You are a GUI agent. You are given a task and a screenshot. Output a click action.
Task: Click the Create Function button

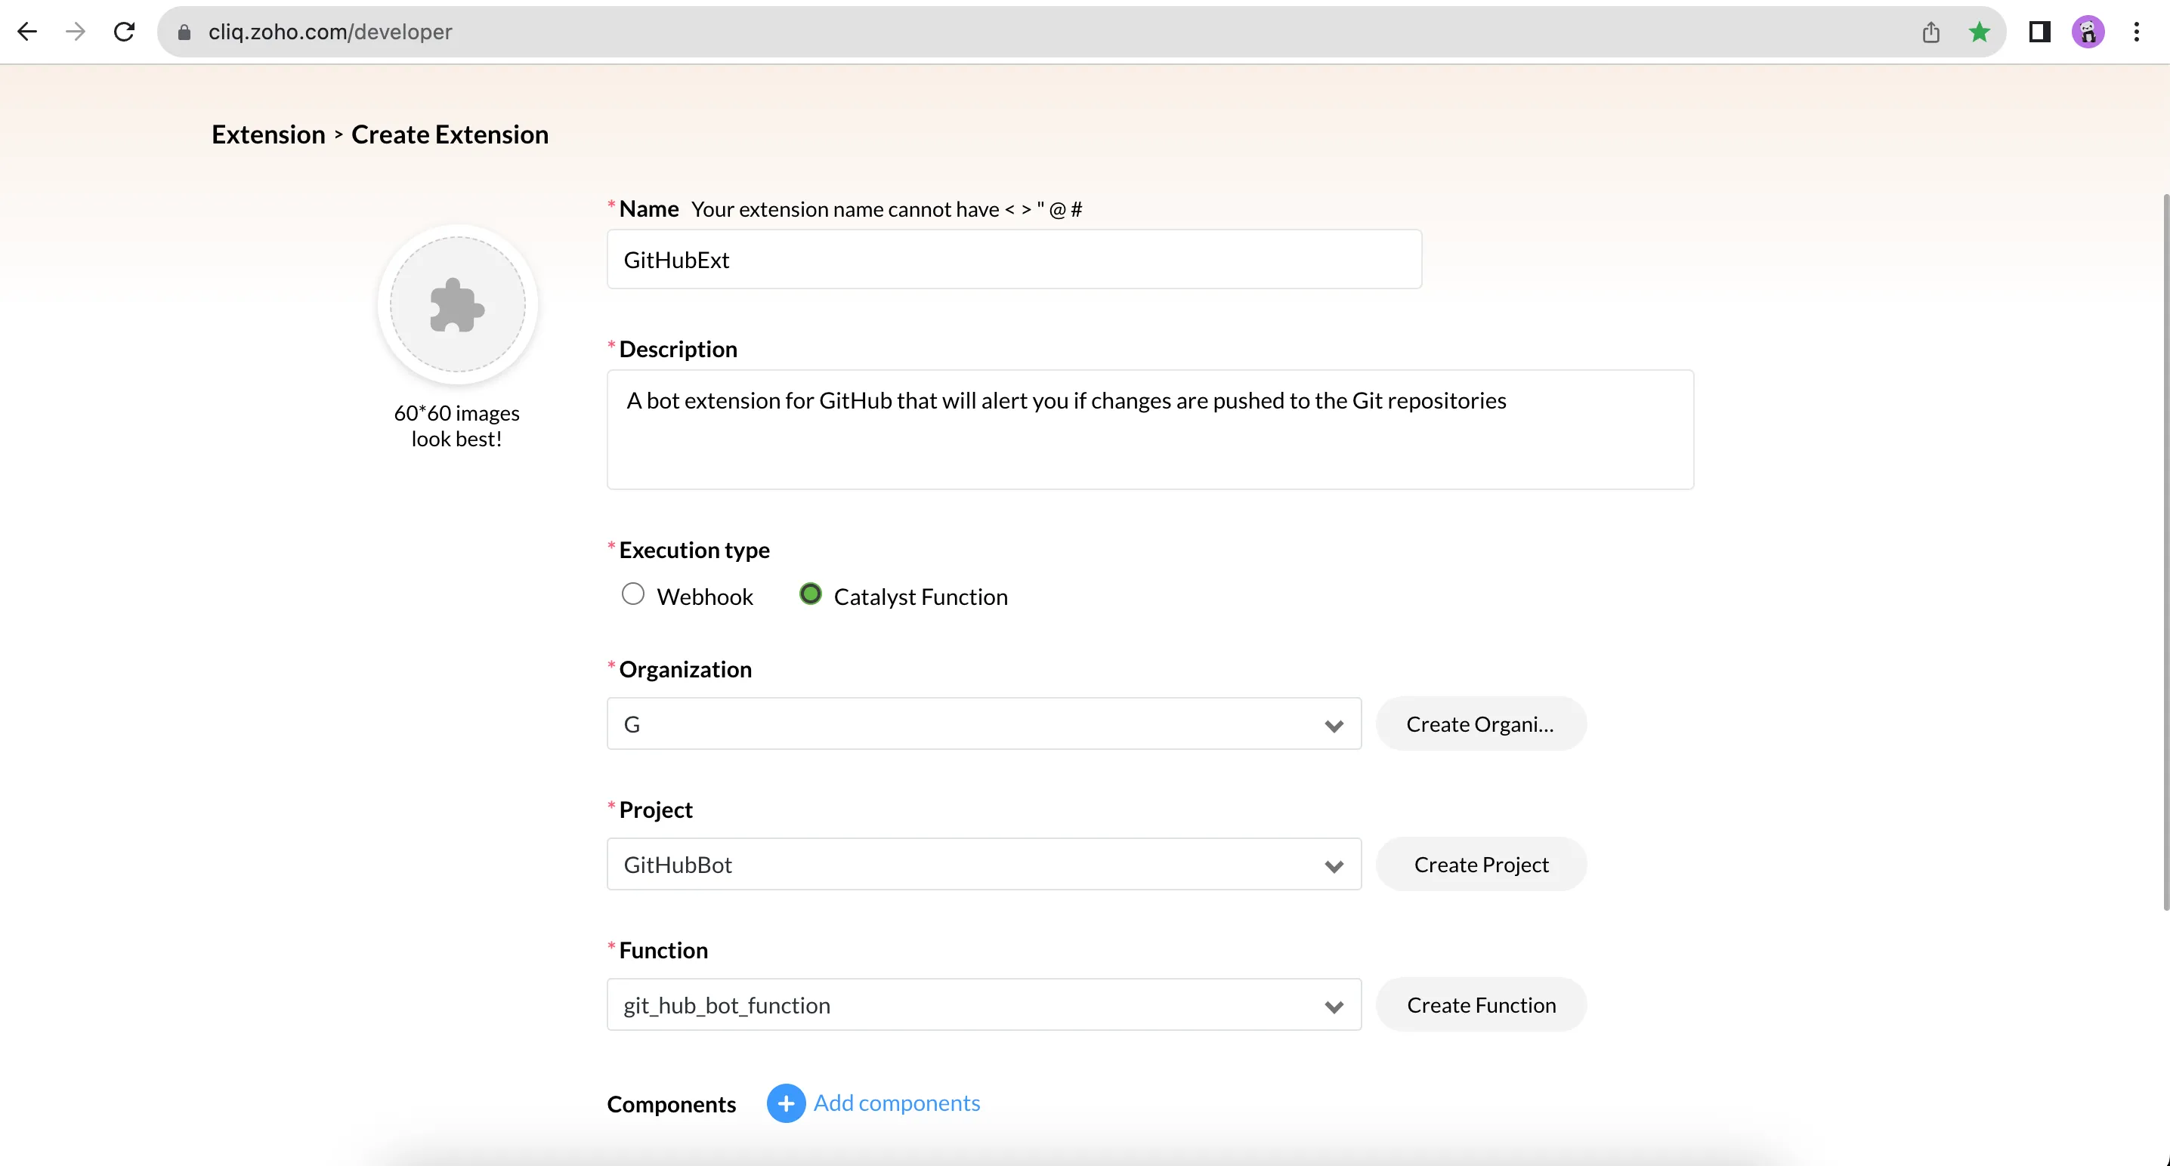1481,1005
